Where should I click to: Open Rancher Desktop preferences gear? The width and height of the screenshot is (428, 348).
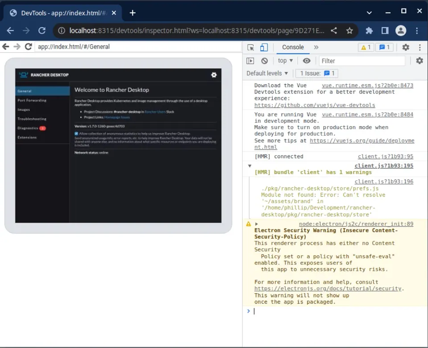[214, 75]
